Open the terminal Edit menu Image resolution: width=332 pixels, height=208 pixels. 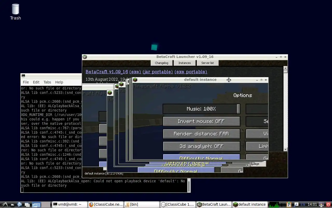click(x=36, y=82)
